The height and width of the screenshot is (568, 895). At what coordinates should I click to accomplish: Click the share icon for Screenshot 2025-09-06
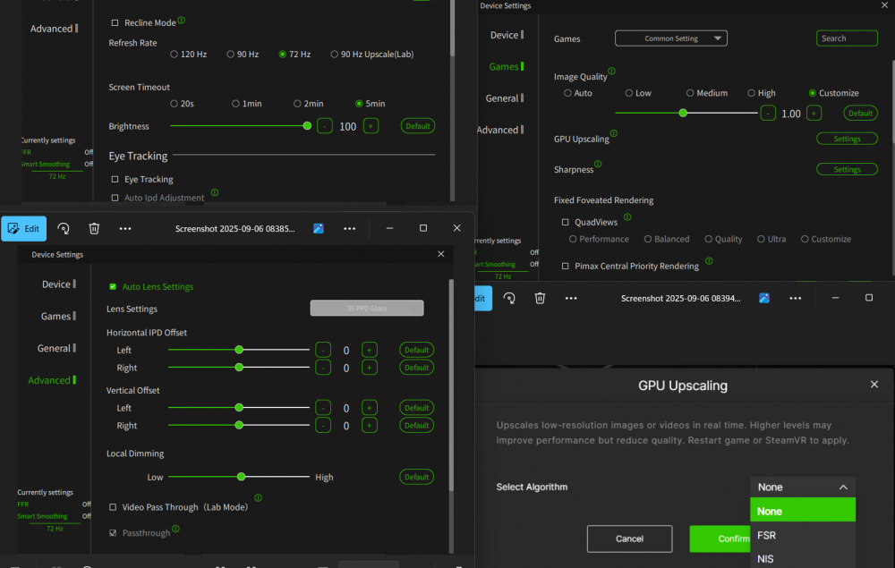[x=319, y=228]
